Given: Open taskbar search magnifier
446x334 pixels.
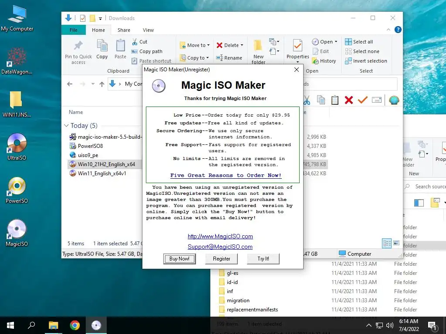Looking at the screenshot, I should pos(31,325).
